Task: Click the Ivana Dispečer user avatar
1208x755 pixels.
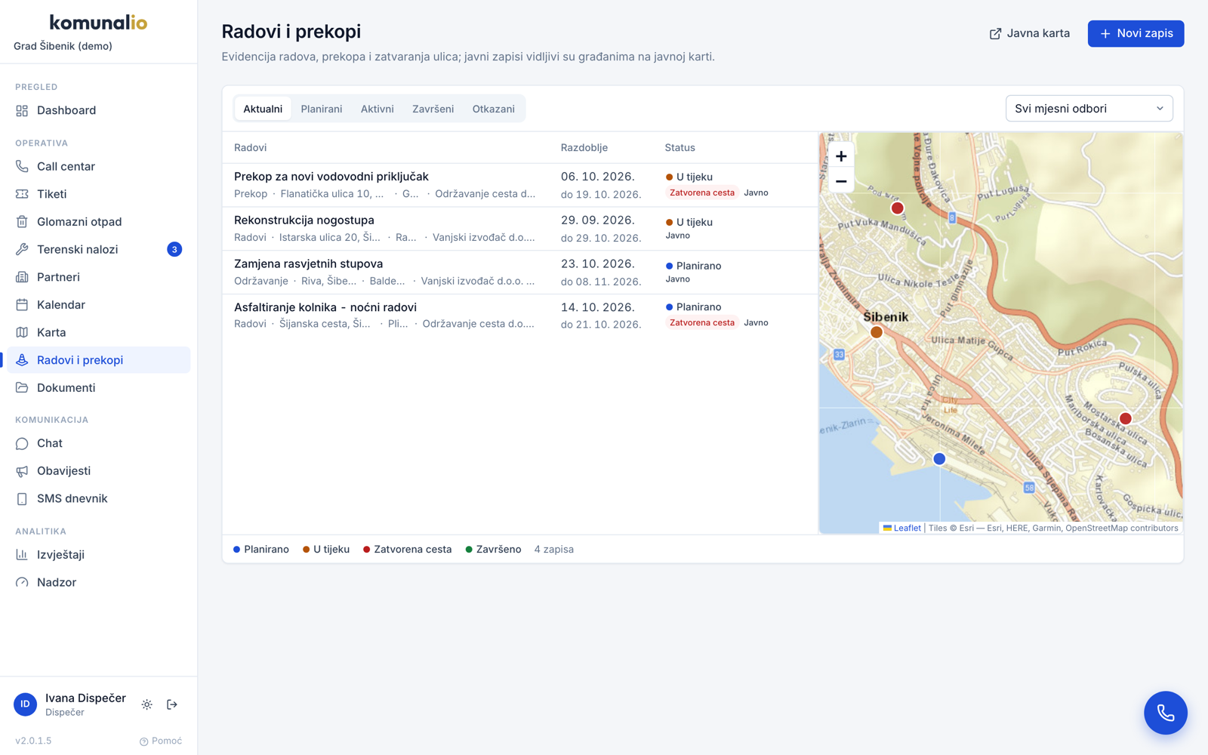Action: tap(26, 704)
